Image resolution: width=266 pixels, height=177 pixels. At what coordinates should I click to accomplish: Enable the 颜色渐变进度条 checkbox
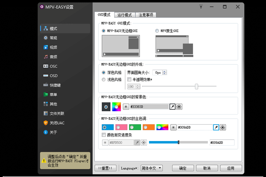[x=117, y=135]
